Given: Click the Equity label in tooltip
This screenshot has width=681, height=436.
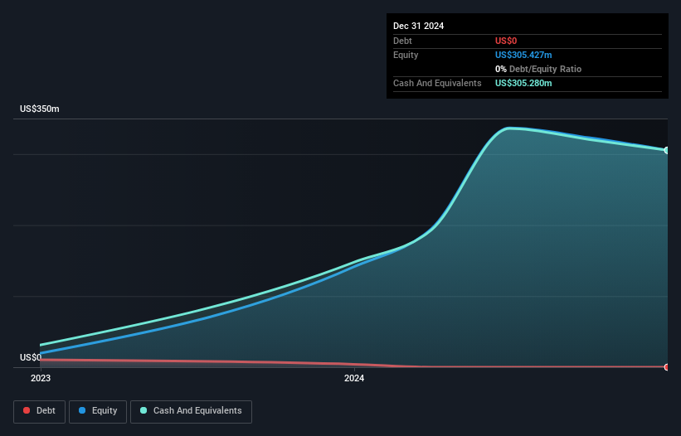Looking at the screenshot, I should pos(406,55).
